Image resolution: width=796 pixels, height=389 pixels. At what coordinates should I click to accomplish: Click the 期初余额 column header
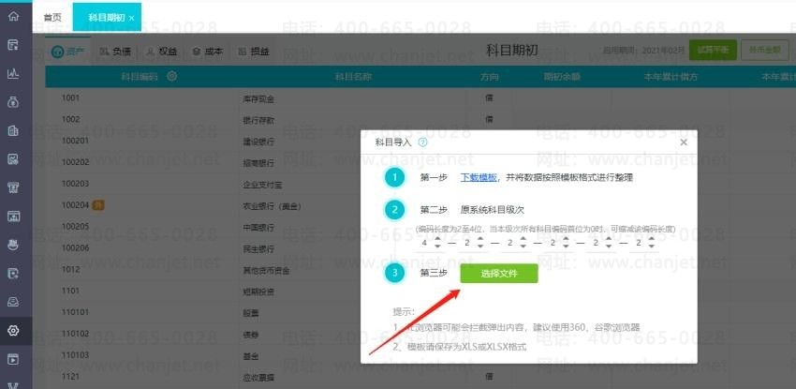[x=562, y=77]
